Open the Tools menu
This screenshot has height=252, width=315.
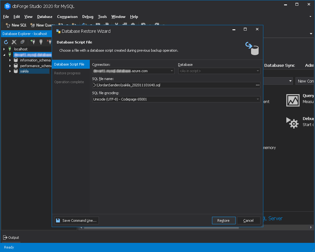coord(102,17)
